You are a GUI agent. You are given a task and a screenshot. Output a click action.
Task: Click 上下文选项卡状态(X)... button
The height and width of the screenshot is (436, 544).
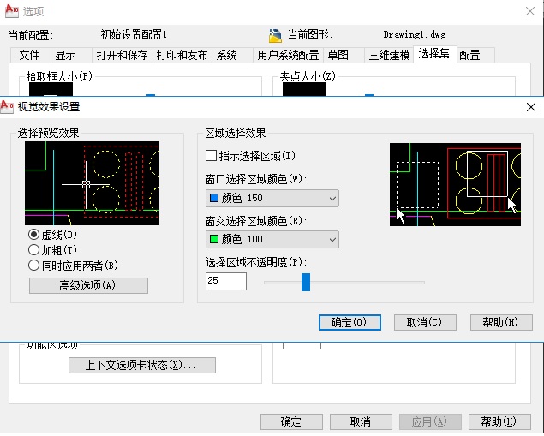[x=142, y=365]
